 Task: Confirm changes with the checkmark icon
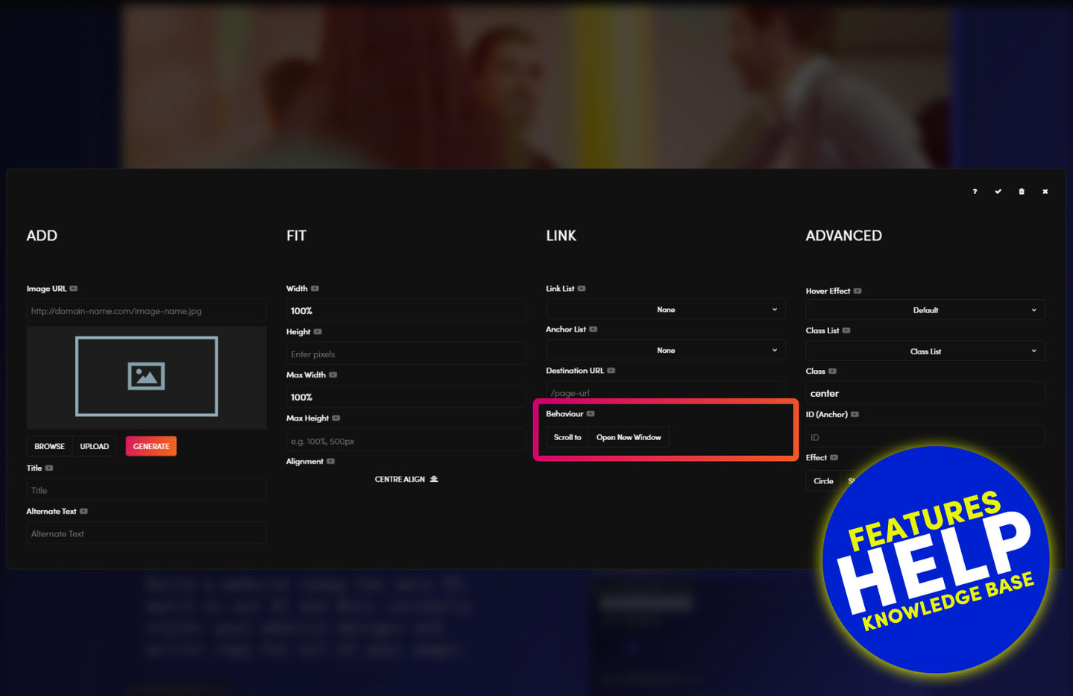tap(998, 192)
